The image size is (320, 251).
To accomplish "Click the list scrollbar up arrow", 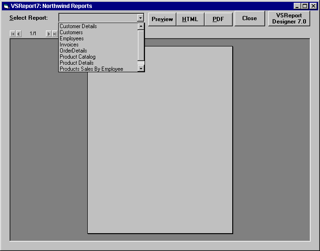I will [x=141, y=26].
